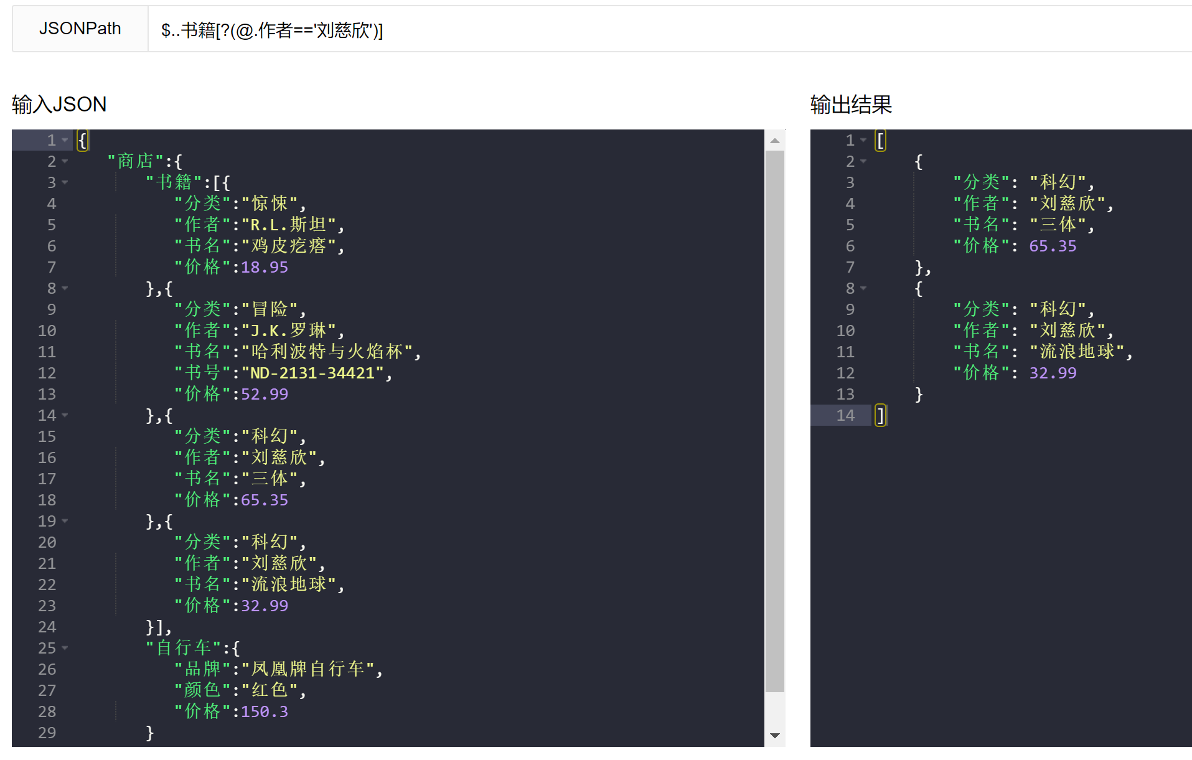
Task: Click the input editor scroll down arrow
Action: pyautogui.click(x=775, y=736)
